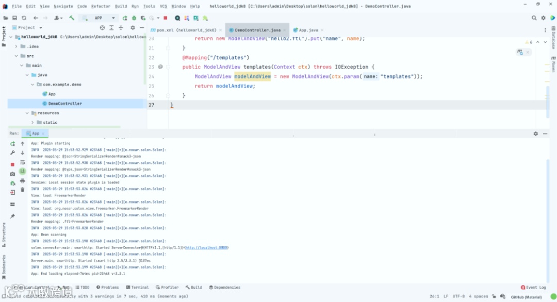Open the Terminal tool window
Image resolution: width=557 pixels, height=302 pixels.
pos(138,288)
